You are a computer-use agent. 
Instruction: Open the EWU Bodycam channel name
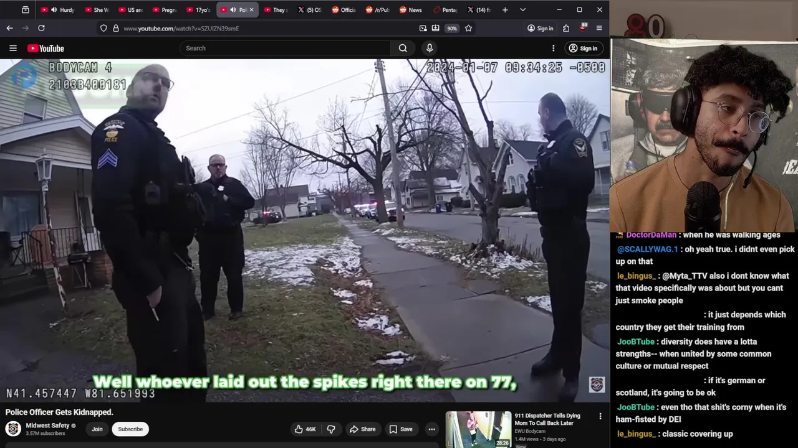tap(530, 431)
